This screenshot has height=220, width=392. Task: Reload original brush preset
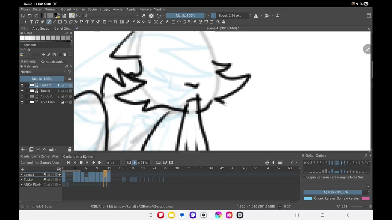159,16
